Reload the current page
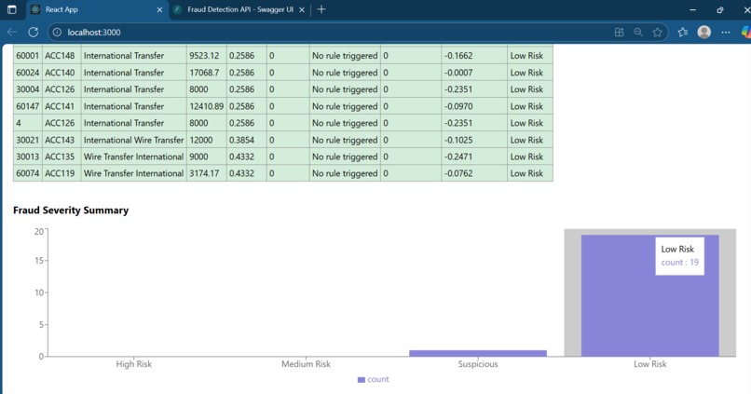Image resolution: width=751 pixels, height=394 pixels. (x=33, y=32)
